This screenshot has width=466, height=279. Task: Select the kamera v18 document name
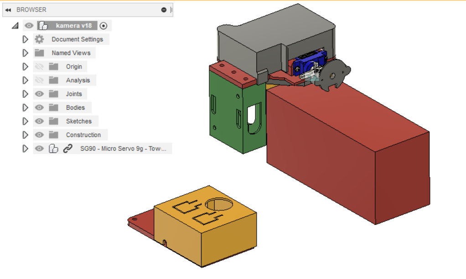click(x=74, y=25)
